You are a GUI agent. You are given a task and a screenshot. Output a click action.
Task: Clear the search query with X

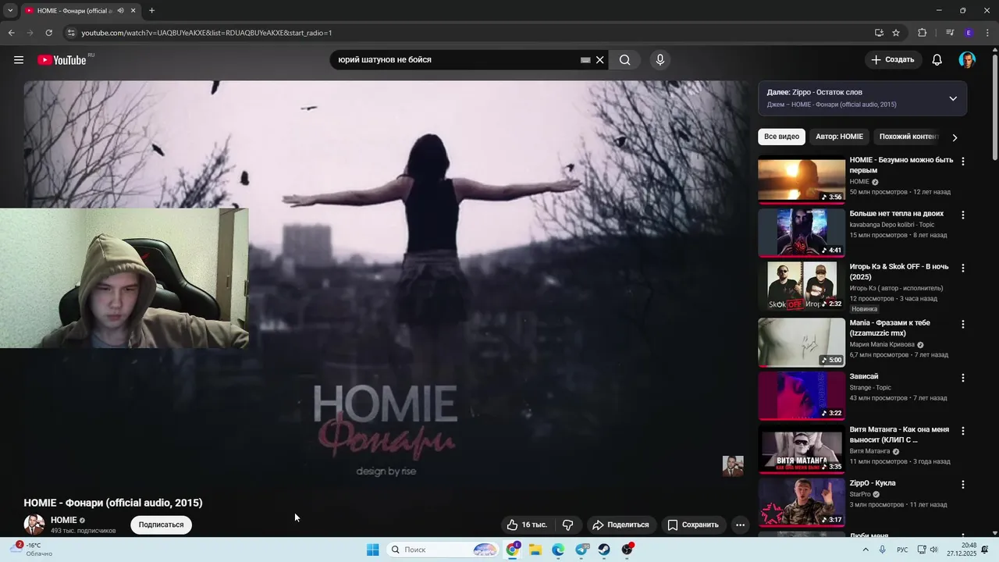click(600, 60)
